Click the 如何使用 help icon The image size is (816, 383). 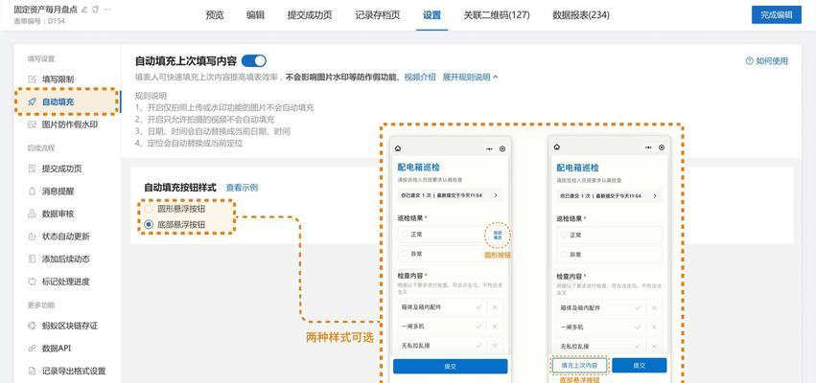(750, 61)
